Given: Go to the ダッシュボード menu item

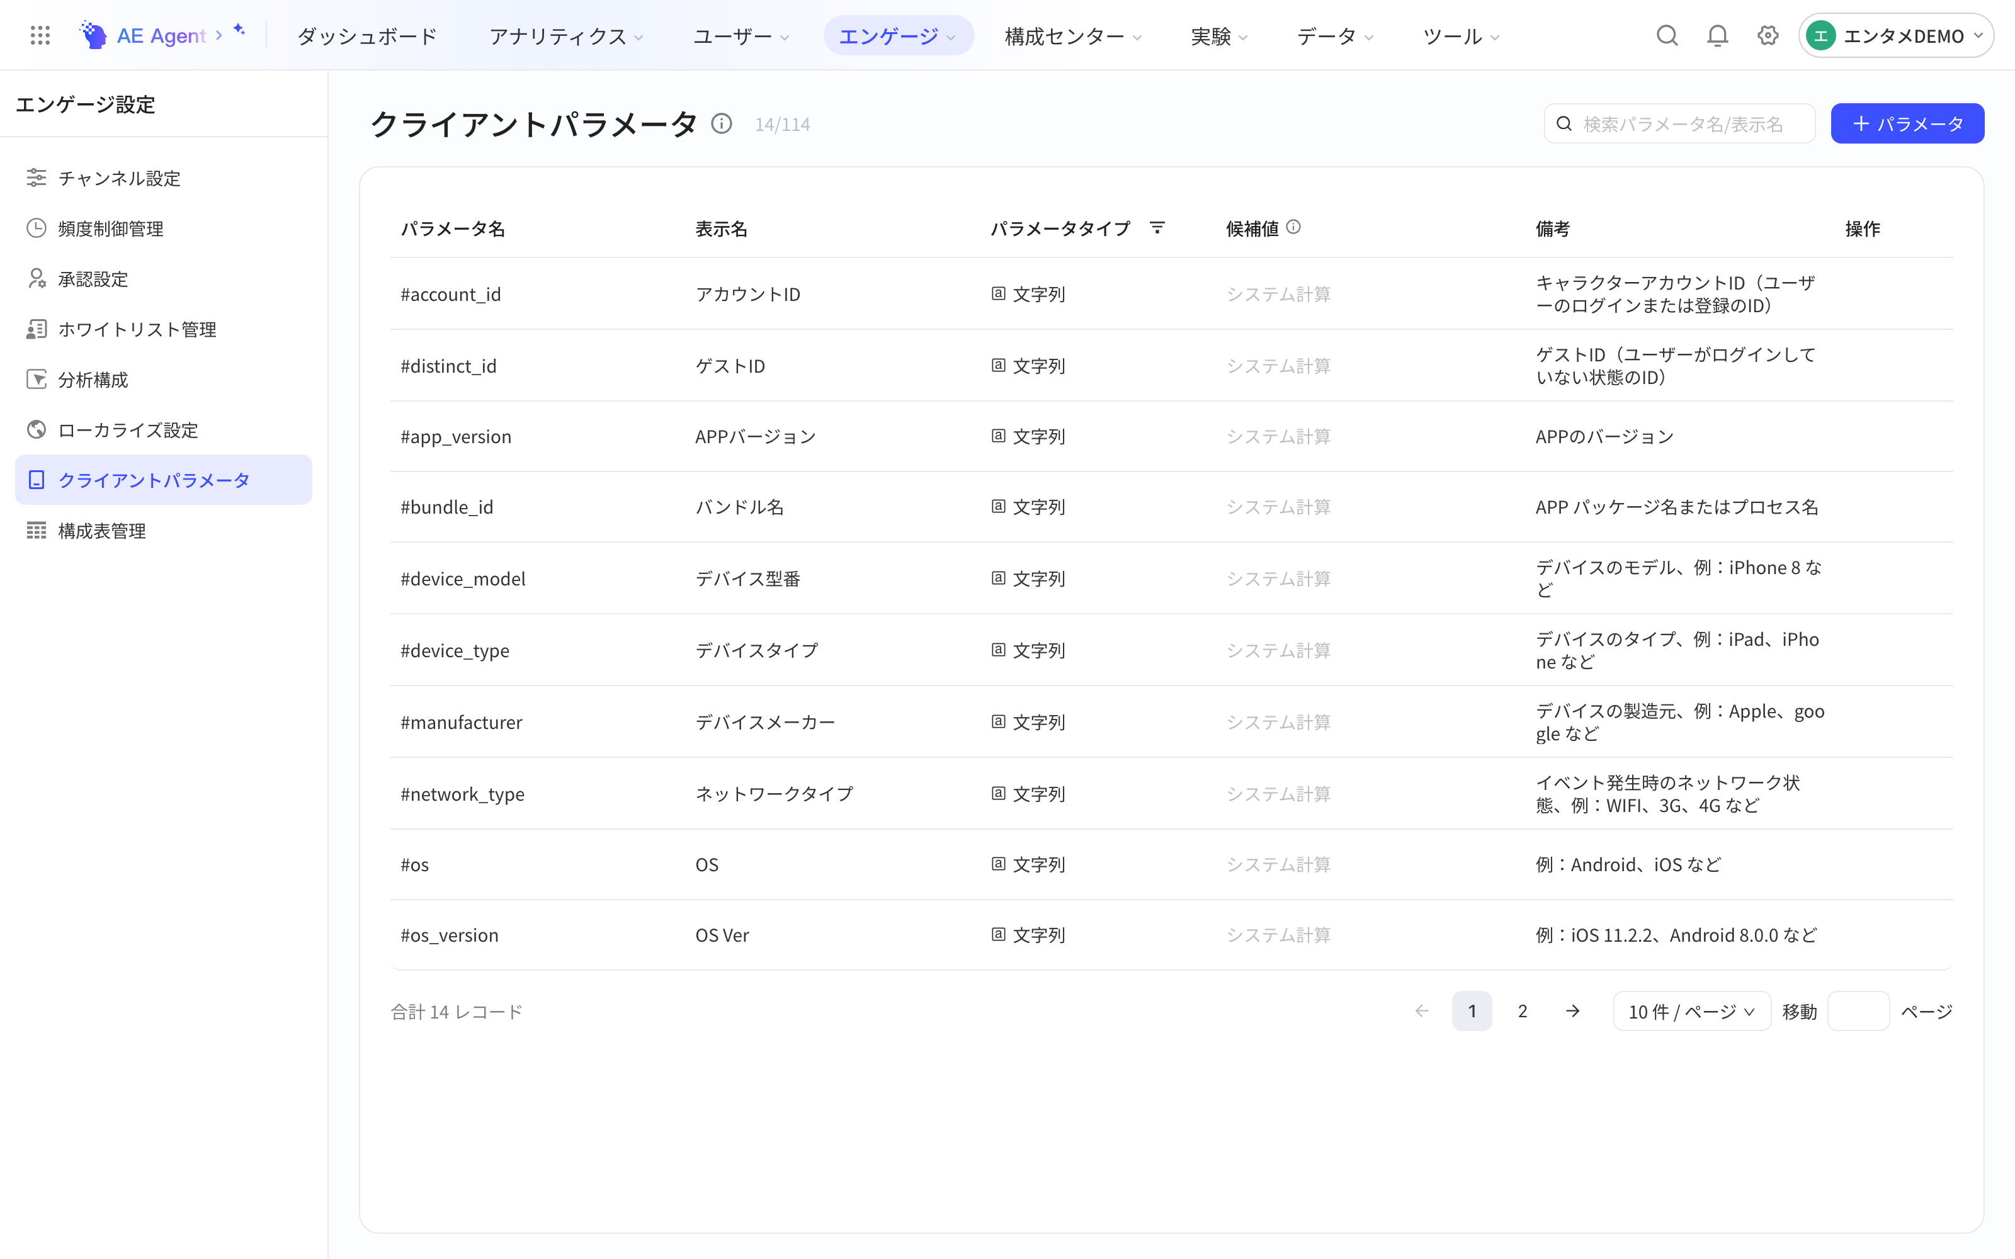Looking at the screenshot, I should point(367,36).
